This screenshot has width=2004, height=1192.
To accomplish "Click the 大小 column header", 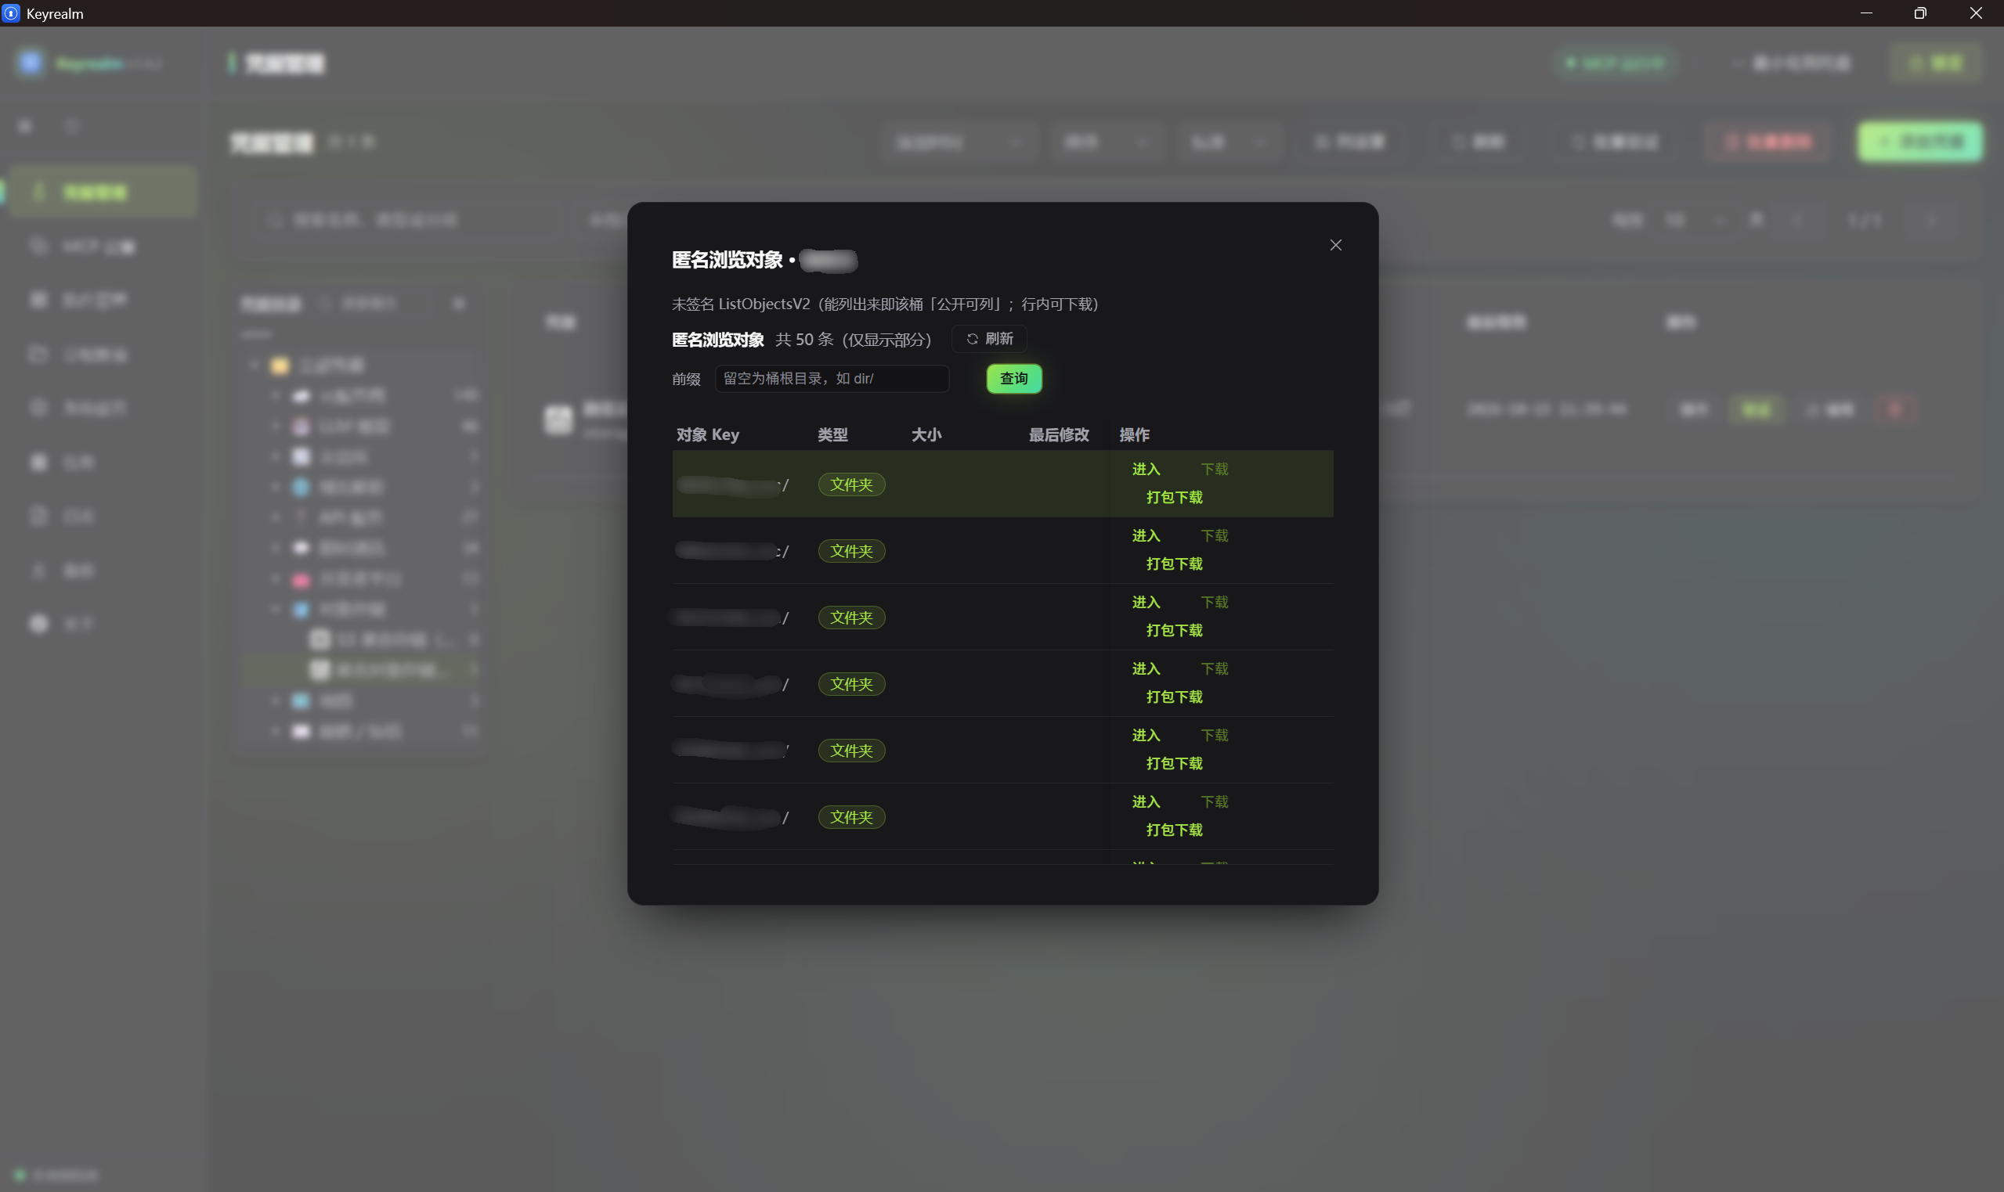I will (x=926, y=434).
